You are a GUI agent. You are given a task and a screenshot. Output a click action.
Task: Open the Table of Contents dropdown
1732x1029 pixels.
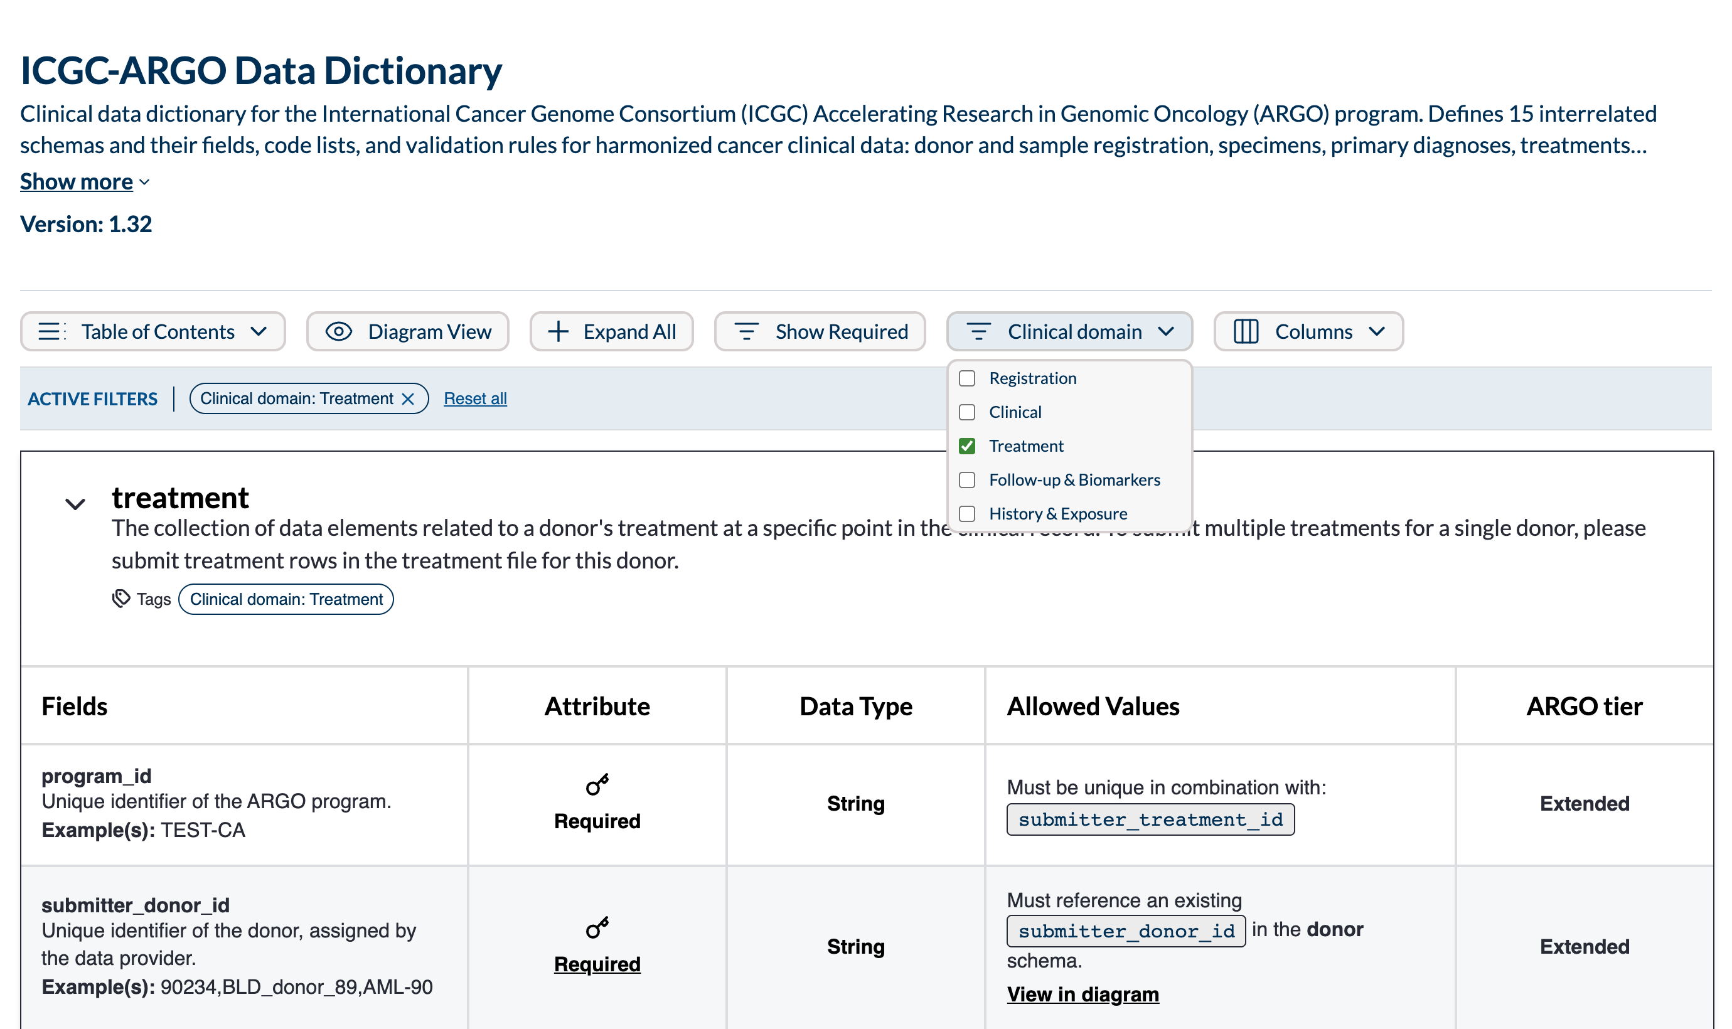point(152,331)
